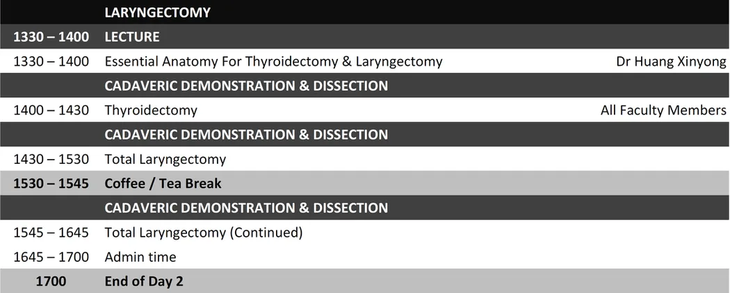Click the third Cadaveric Demonstration & Dissection header
The width and height of the screenshot is (730, 293).
(246, 208)
